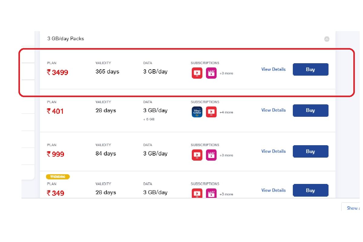Click the JioTV subscription icon on ₹999 plan

click(x=197, y=155)
